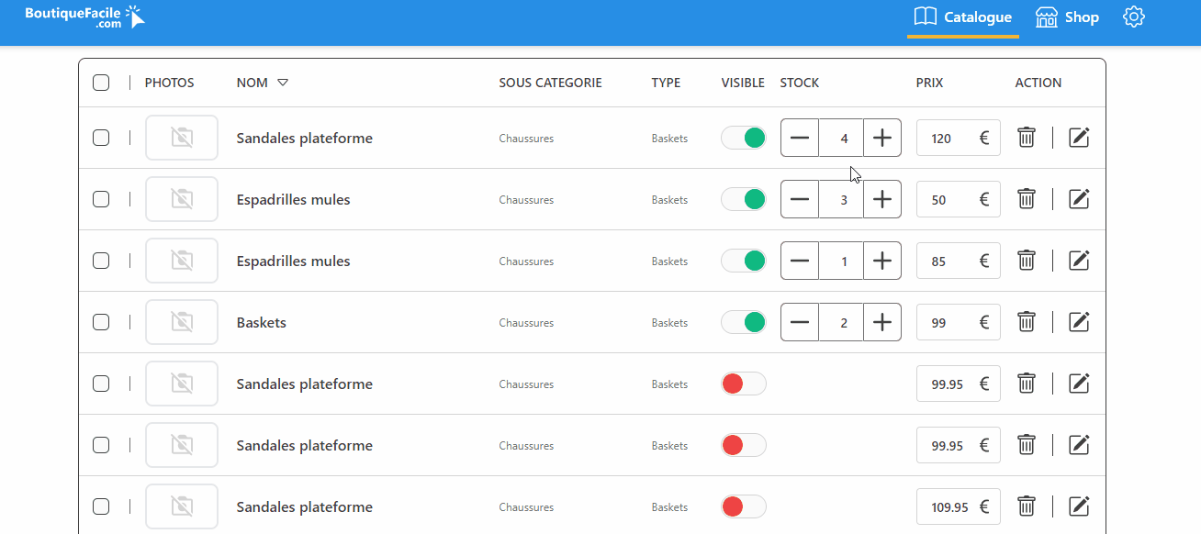Click the edit pencil for the 109.95 € item
Image resolution: width=1201 pixels, height=534 pixels.
click(1080, 506)
